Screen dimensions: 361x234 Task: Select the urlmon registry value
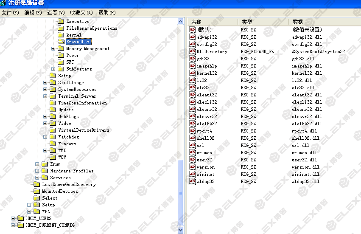pyautogui.click(x=204, y=152)
